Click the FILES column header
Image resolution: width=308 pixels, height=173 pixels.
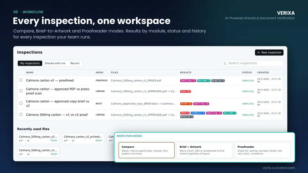tap(114, 72)
